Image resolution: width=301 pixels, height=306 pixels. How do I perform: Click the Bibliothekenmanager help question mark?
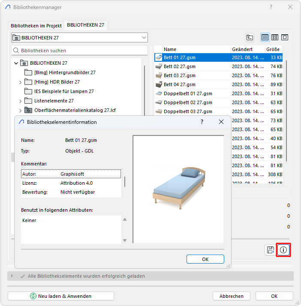click(271, 7)
